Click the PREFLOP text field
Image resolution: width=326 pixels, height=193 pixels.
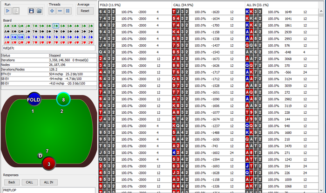click(49, 190)
